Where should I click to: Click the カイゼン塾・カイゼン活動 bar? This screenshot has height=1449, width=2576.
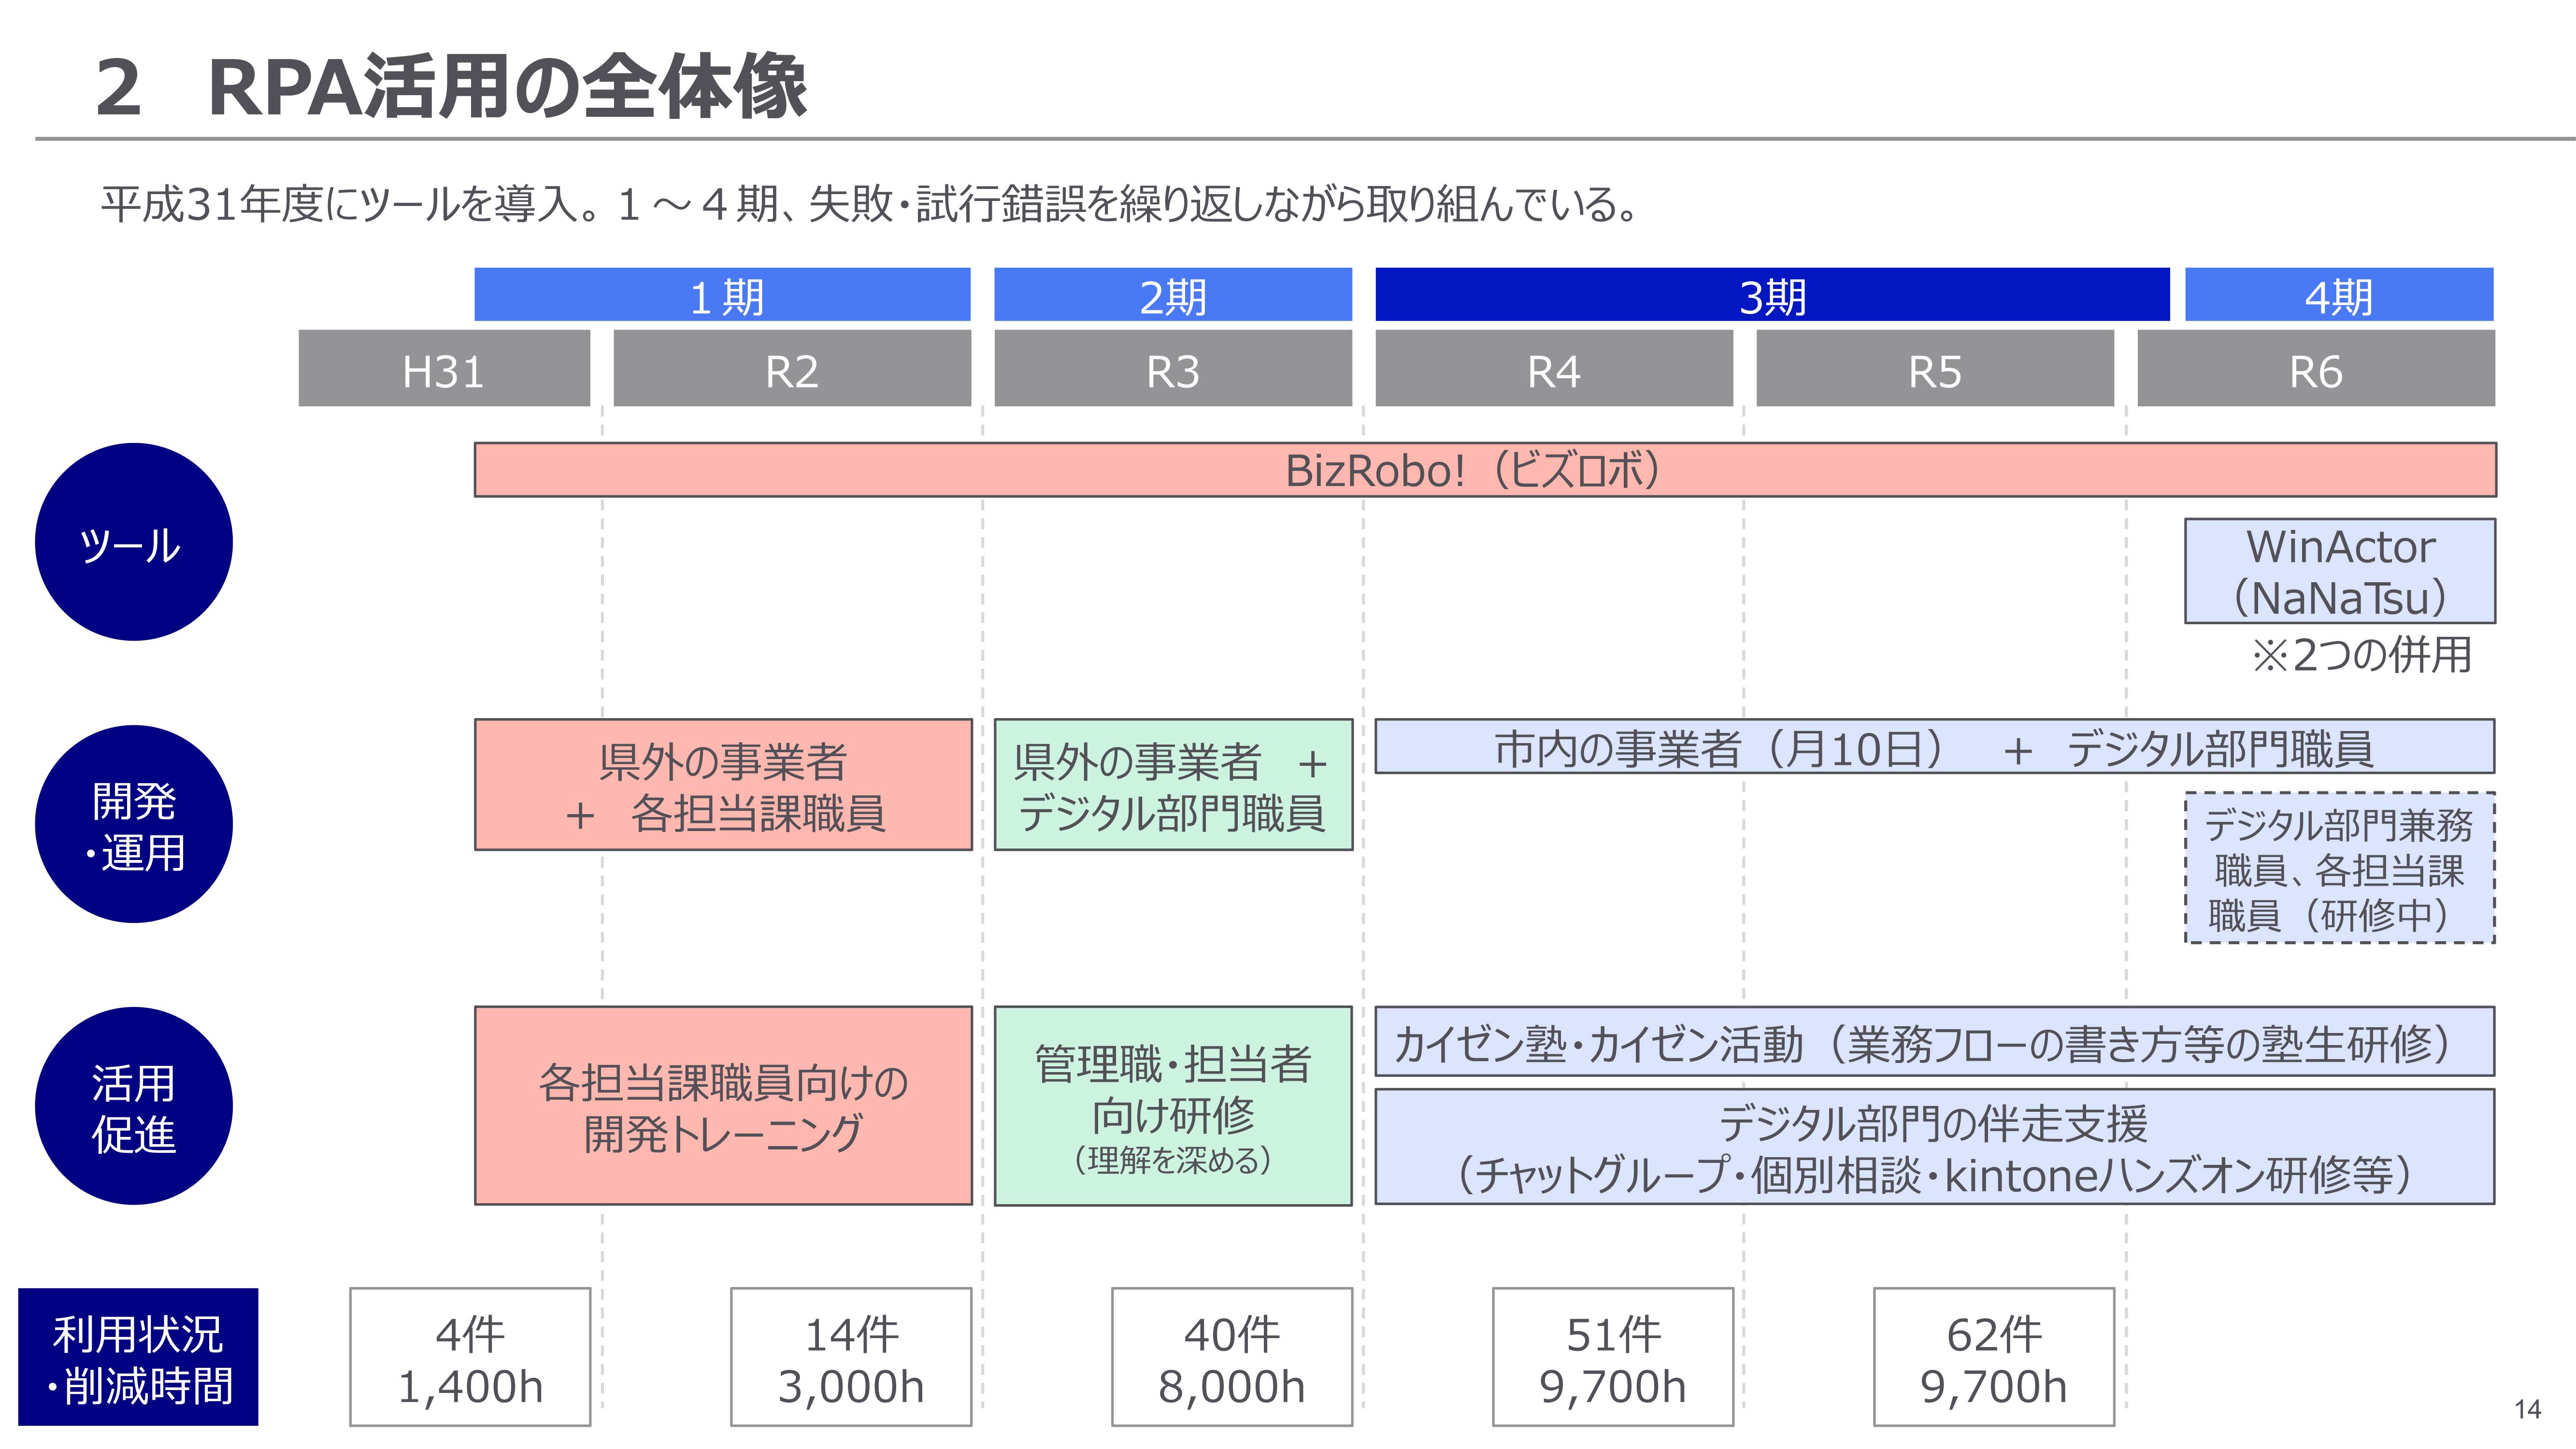pyautogui.click(x=1934, y=1042)
